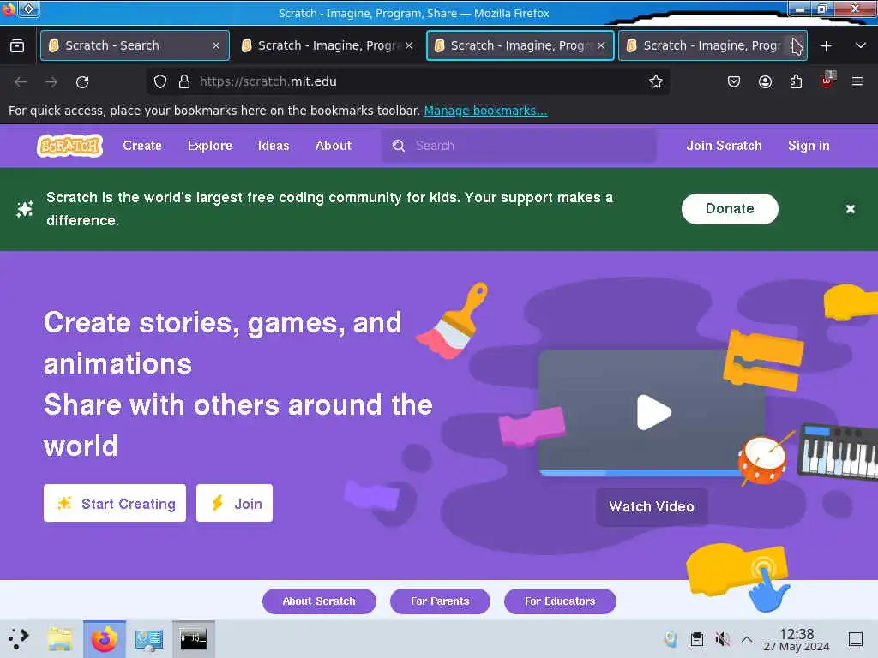This screenshot has width=878, height=658.
Task: Click into the Scratch Search field
Action: (x=519, y=146)
